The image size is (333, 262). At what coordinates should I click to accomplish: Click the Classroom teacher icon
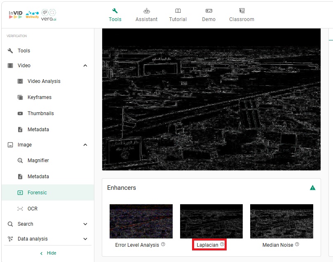pos(242,11)
